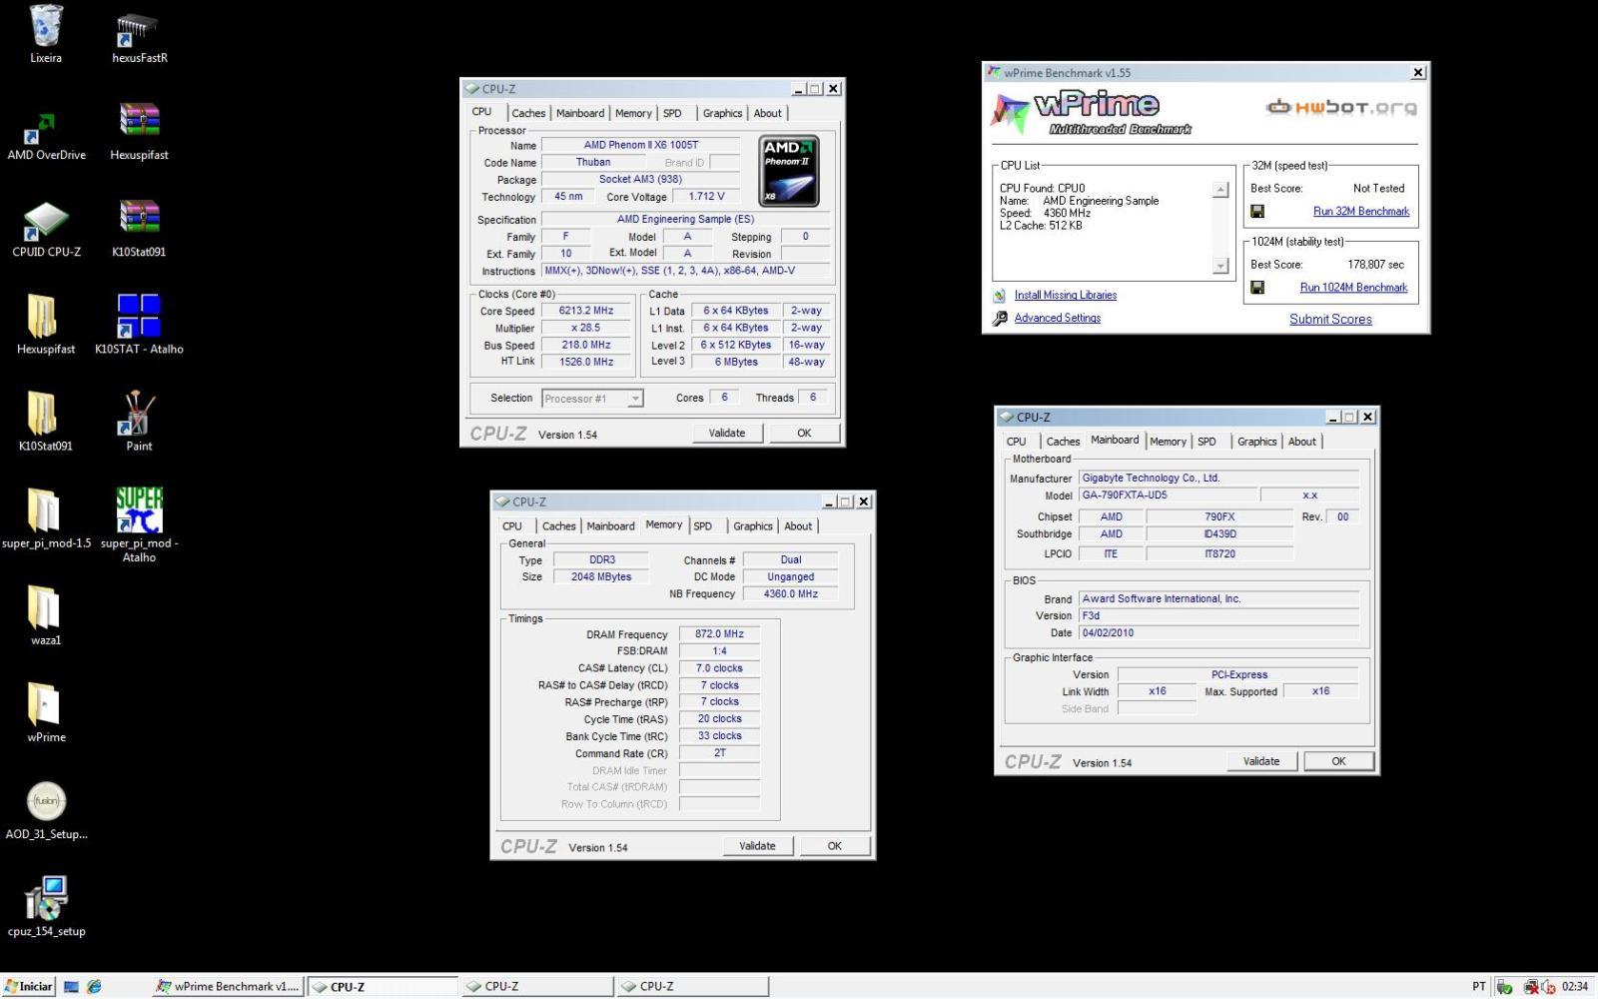Click the 4360.0 MHz NB Frequency value
This screenshot has width=1598, height=999.
(x=790, y=594)
